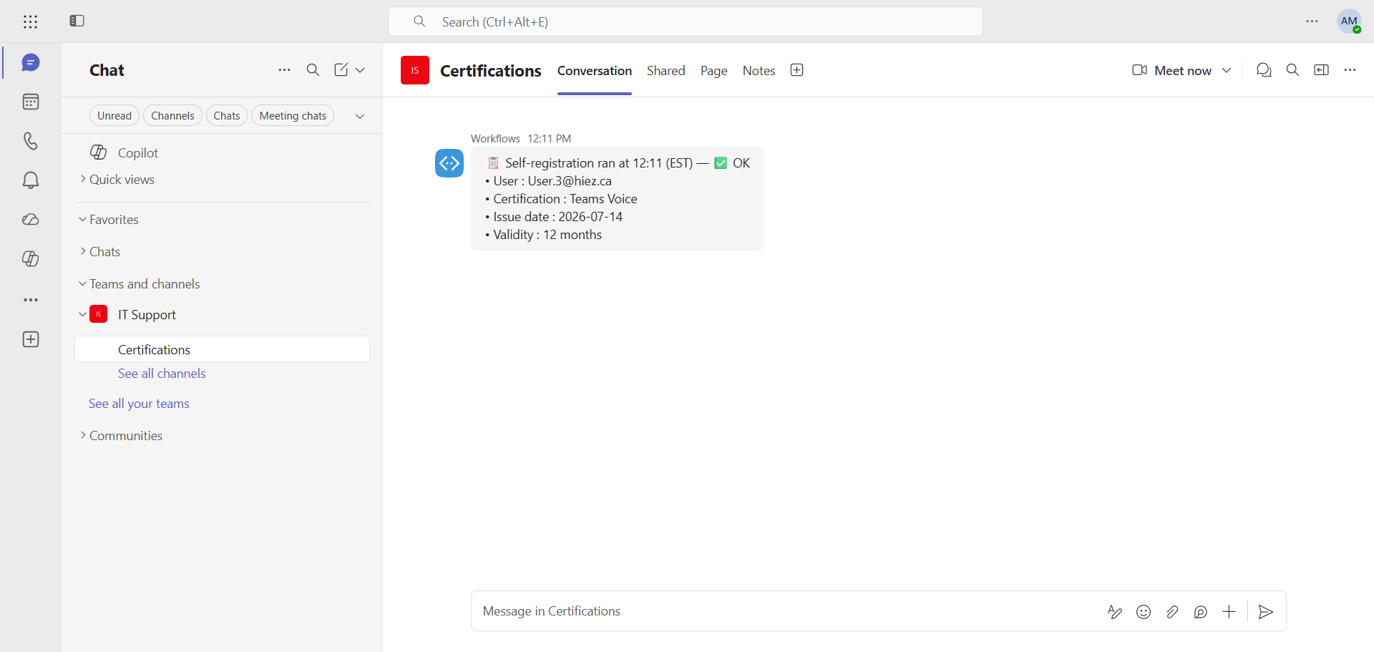Viewport: 1374px width, 652px height.
Task: Click the Certification Teams Voice line
Action: click(x=561, y=199)
